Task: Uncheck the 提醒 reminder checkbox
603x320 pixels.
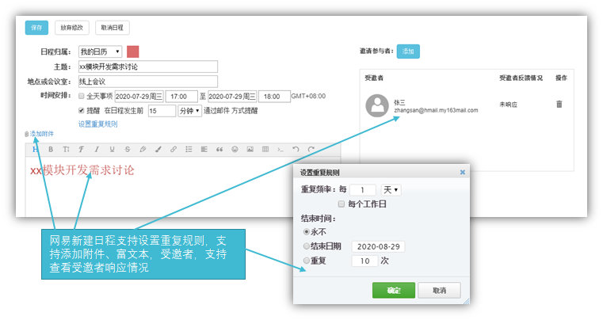Action: [81, 111]
